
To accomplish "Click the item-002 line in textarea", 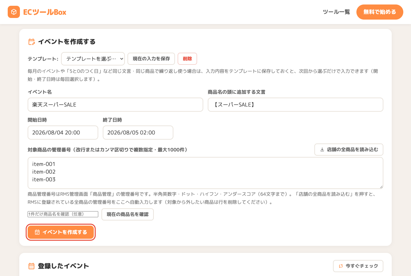I will coord(44,172).
